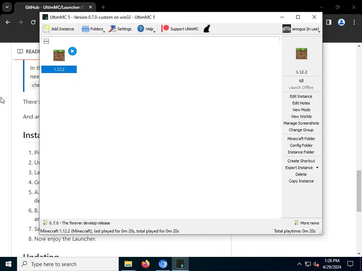
Task: Click the blue running indicator badge
Action: (x=72, y=51)
